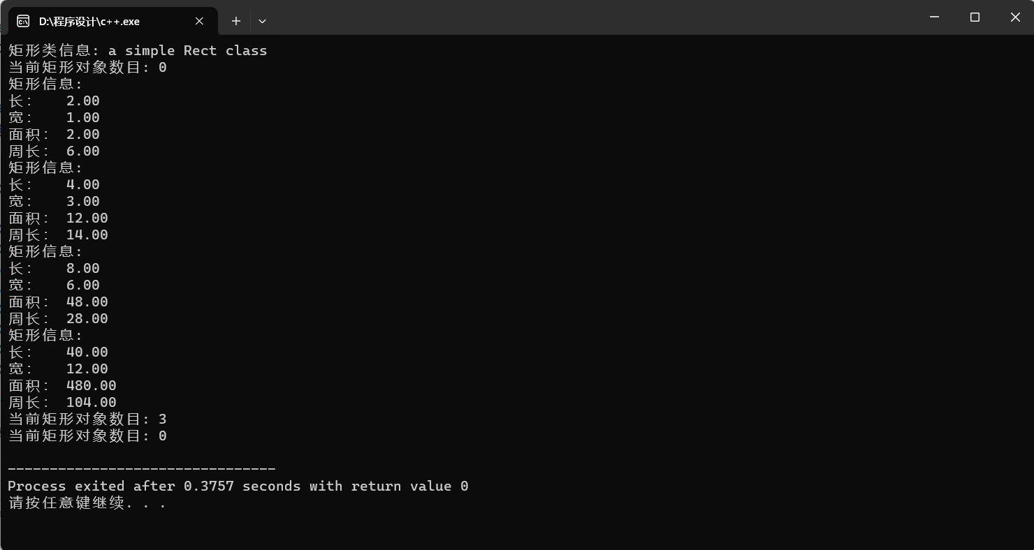Close the terminal window

click(x=1015, y=17)
